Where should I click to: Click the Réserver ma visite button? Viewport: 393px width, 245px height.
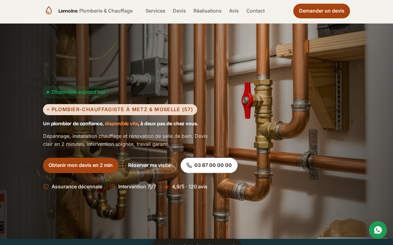click(x=150, y=165)
